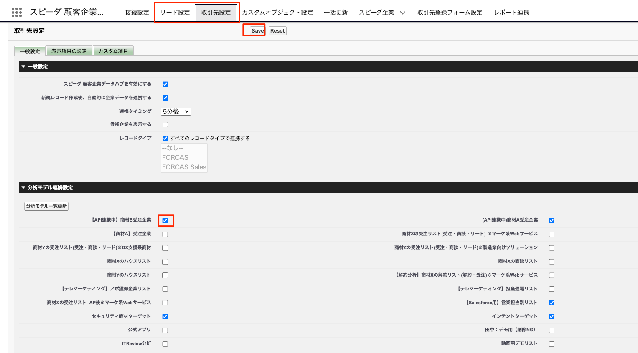Open the カスタムオブジェクト設定 tab
This screenshot has height=353, width=638.
277,13
